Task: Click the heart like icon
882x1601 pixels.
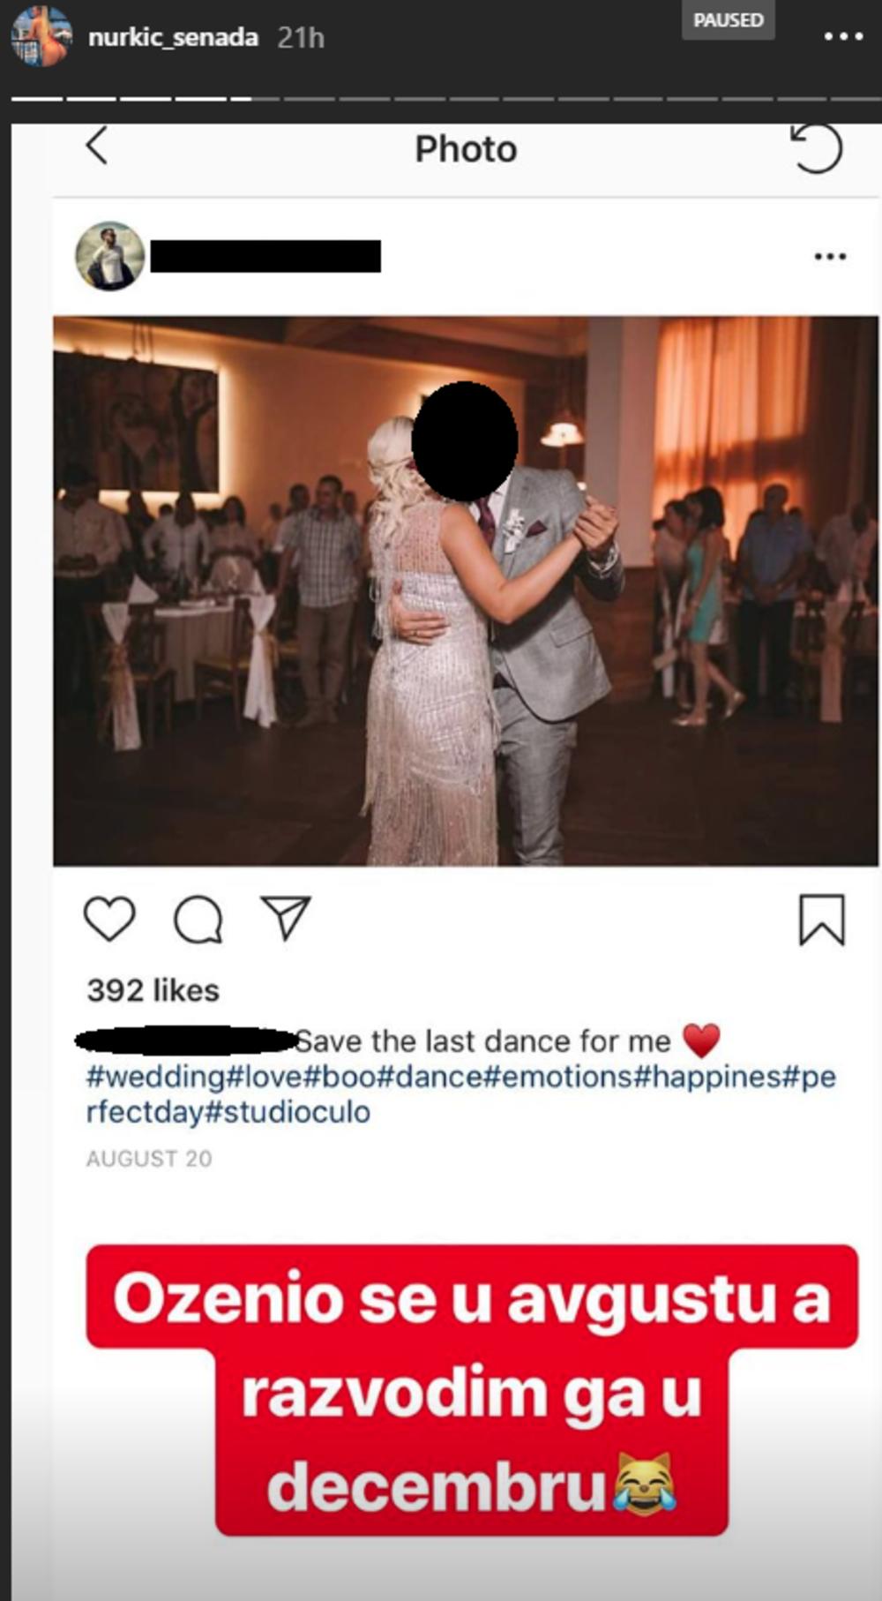Action: point(109,919)
